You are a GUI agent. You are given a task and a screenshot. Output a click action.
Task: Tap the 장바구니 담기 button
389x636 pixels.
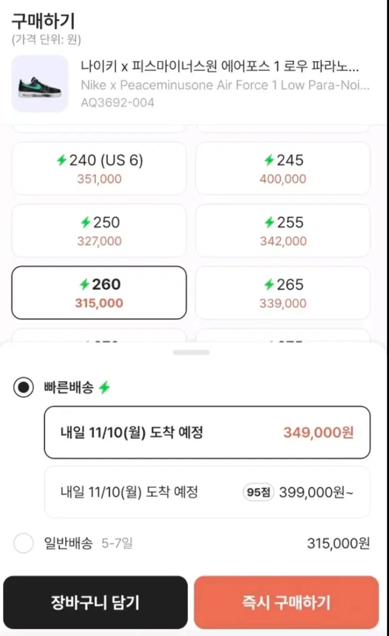coord(95,603)
